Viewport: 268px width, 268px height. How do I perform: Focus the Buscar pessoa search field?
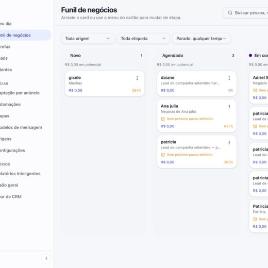[x=246, y=13]
